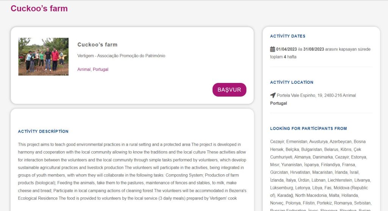Click the end date 31/08/2023
388x211 pixels.
point(313,49)
